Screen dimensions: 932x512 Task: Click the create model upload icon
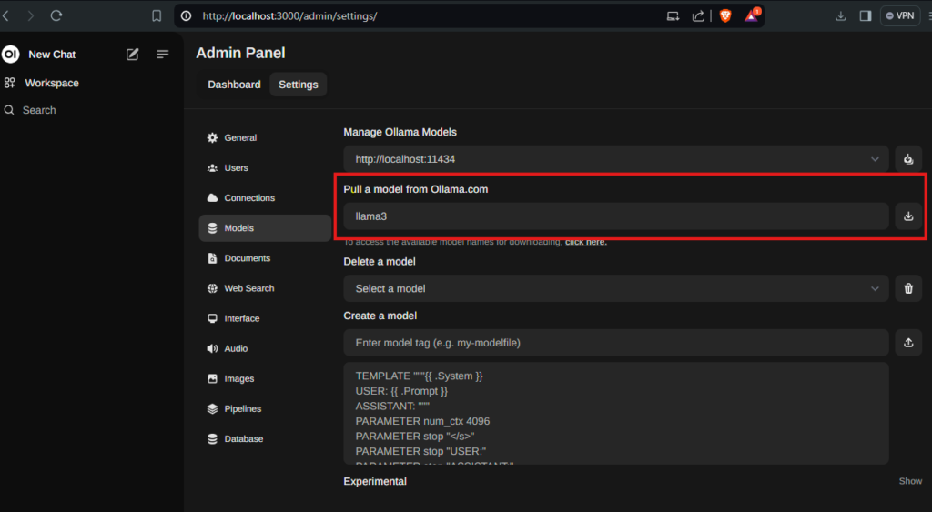(908, 343)
